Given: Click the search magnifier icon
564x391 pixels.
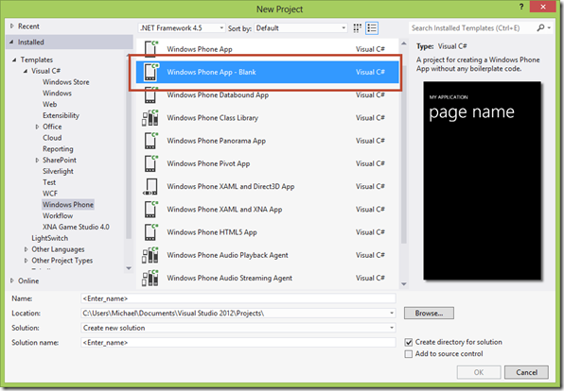Looking at the screenshot, I should point(540,27).
